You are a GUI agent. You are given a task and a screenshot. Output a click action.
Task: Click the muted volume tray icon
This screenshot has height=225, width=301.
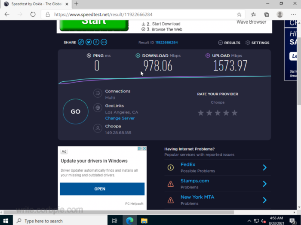click(x=263, y=221)
